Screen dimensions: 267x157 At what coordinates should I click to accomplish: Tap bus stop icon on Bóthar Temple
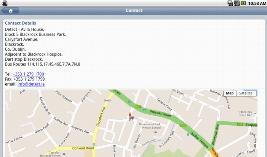(x=188, y=135)
